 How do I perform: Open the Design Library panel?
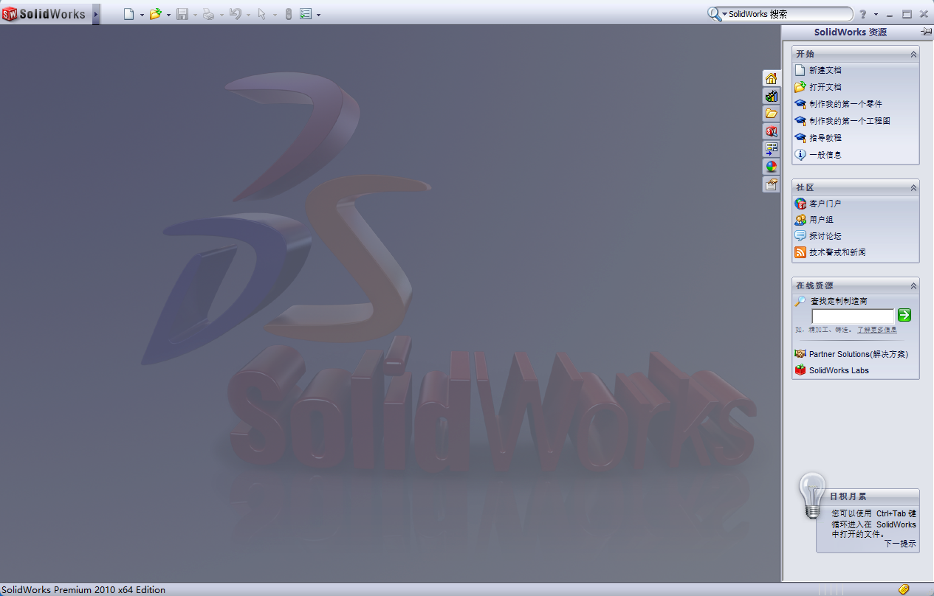click(x=771, y=96)
